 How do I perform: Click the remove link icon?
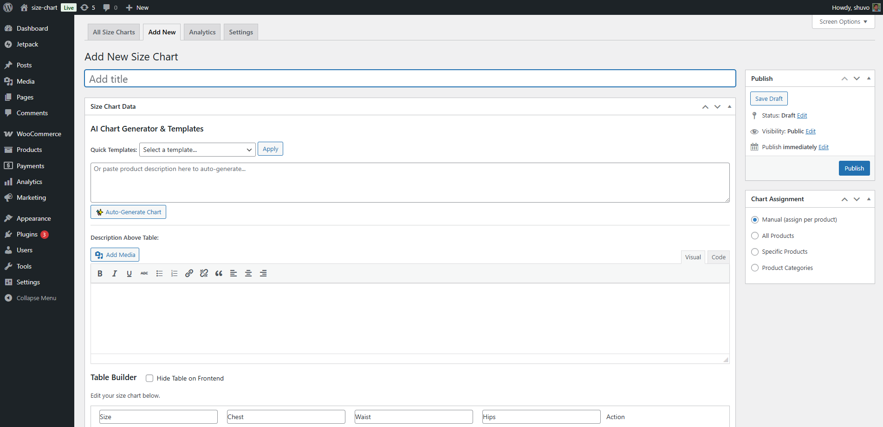pos(204,273)
